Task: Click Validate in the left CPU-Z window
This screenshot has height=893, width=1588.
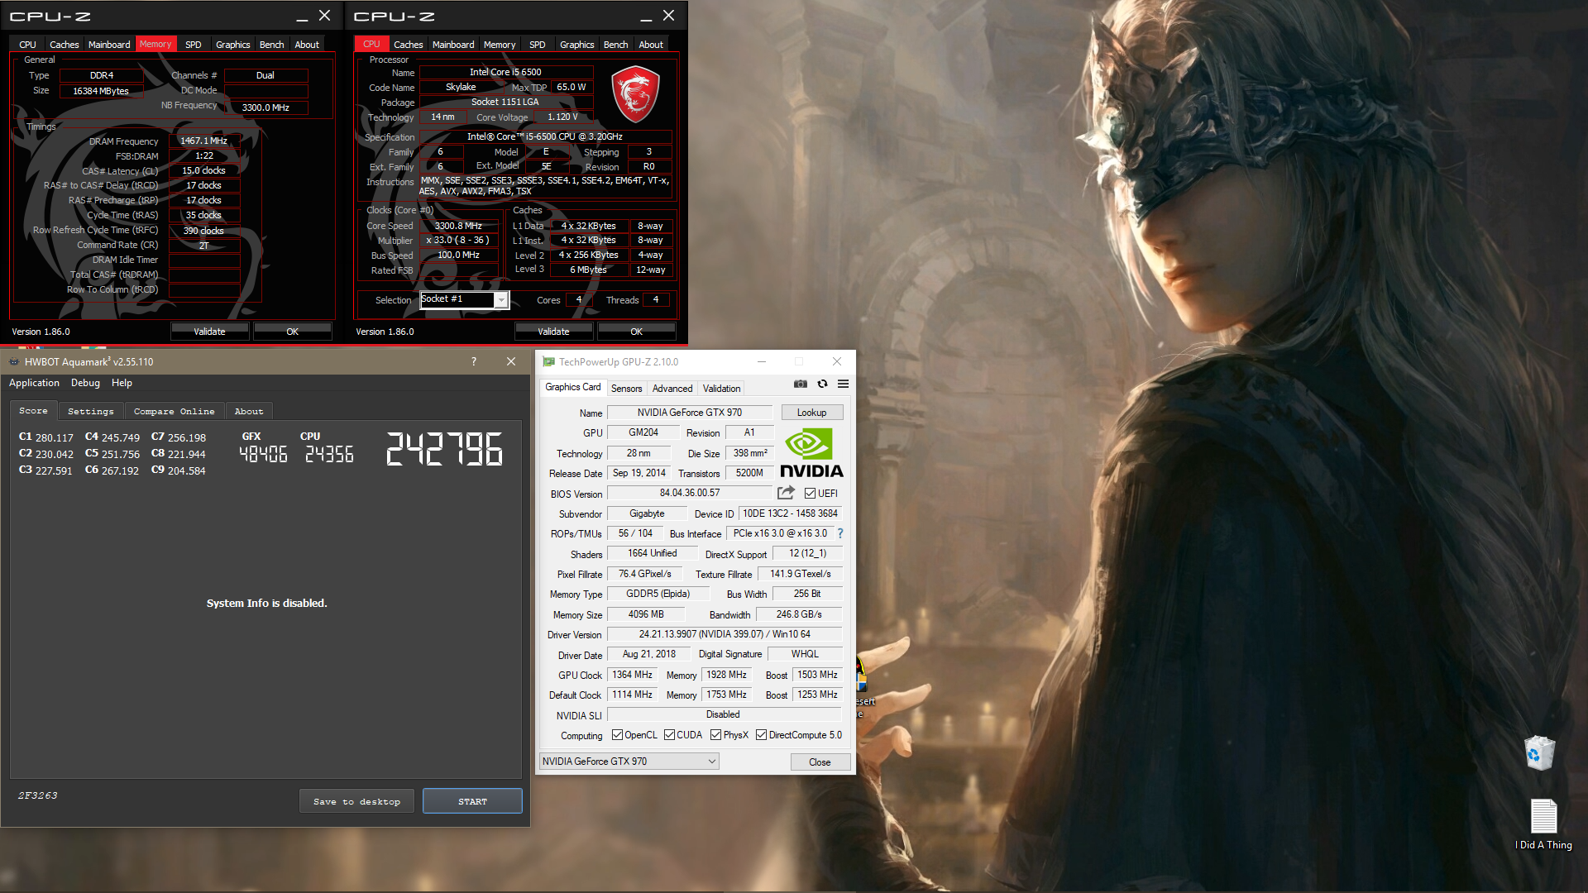Action: pos(209,332)
